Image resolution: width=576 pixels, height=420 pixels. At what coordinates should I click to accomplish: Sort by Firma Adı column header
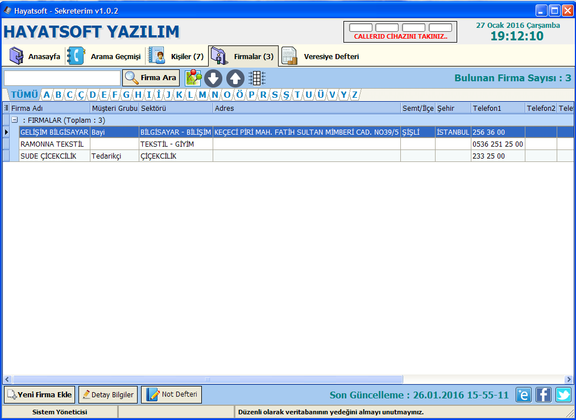point(50,108)
